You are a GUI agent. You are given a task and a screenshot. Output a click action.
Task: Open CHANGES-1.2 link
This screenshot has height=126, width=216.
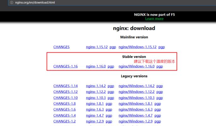tap(65, 121)
